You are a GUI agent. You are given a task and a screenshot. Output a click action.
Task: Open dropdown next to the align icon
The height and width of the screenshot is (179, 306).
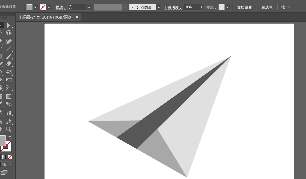pos(289,7)
